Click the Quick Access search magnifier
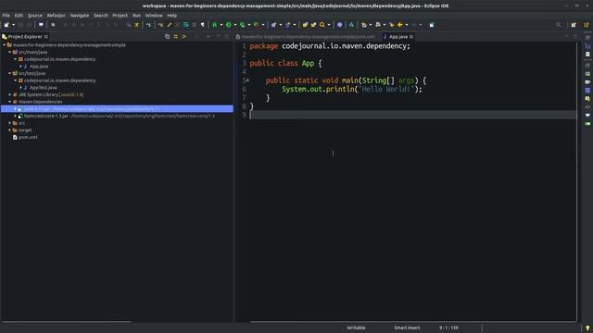This screenshot has width=593, height=333. [559, 25]
